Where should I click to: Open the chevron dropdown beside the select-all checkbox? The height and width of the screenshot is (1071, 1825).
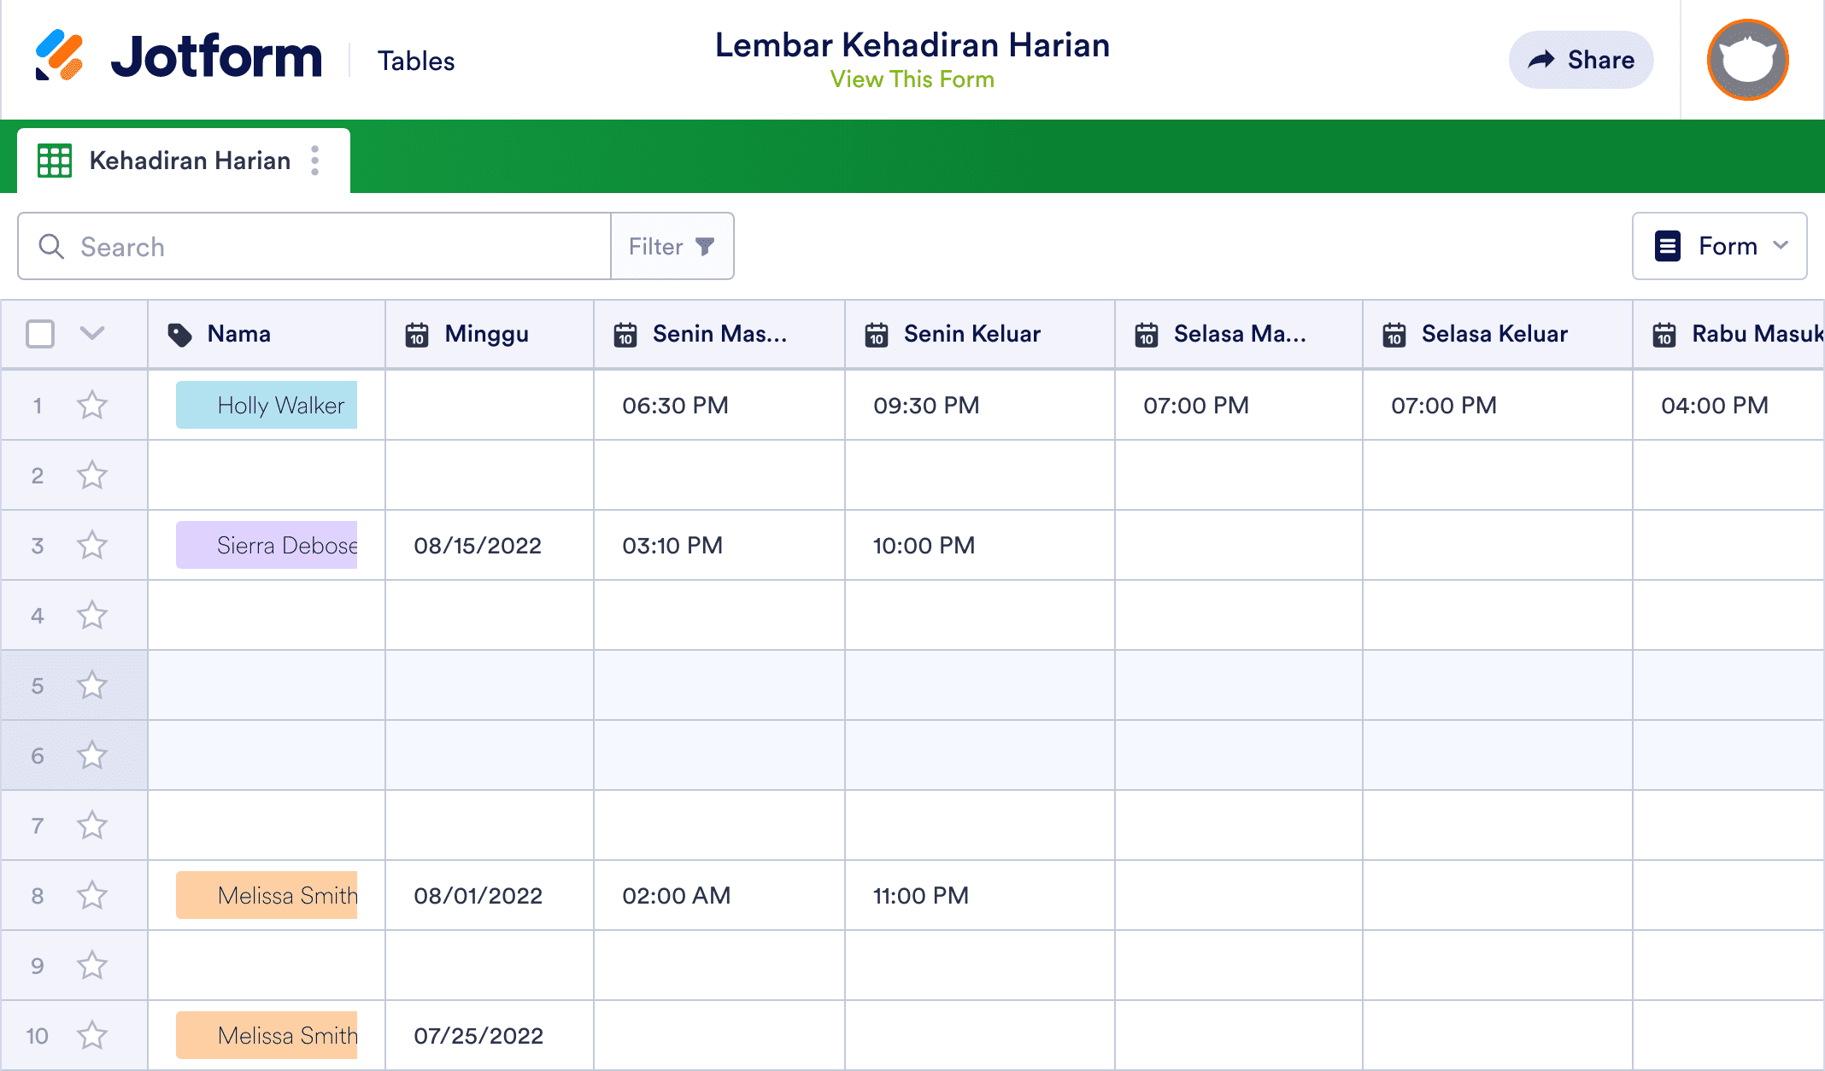[91, 334]
